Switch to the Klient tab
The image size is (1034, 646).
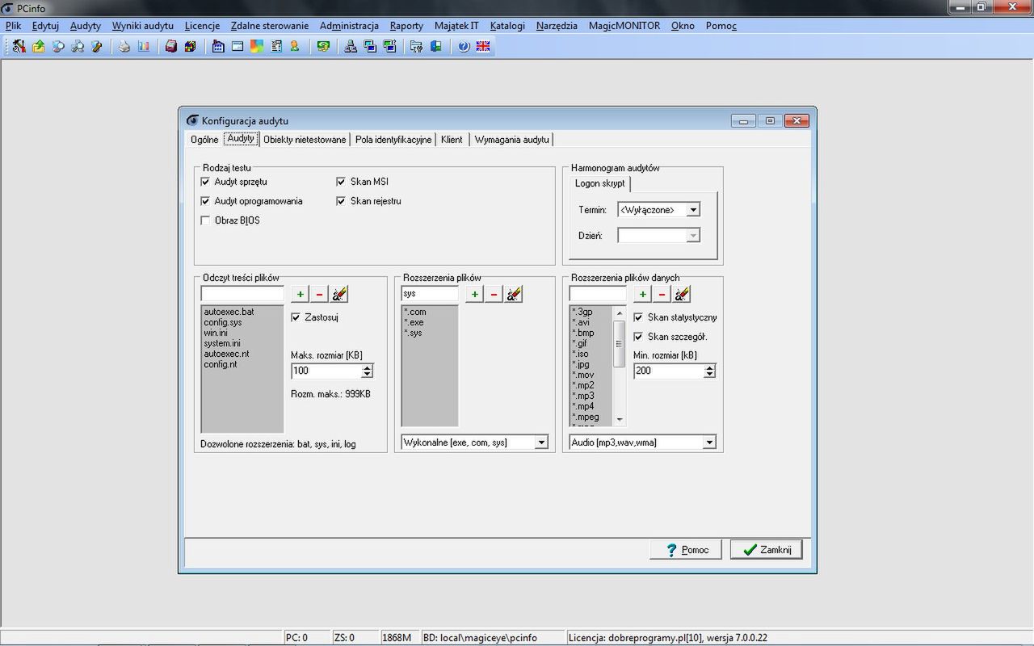pos(452,139)
